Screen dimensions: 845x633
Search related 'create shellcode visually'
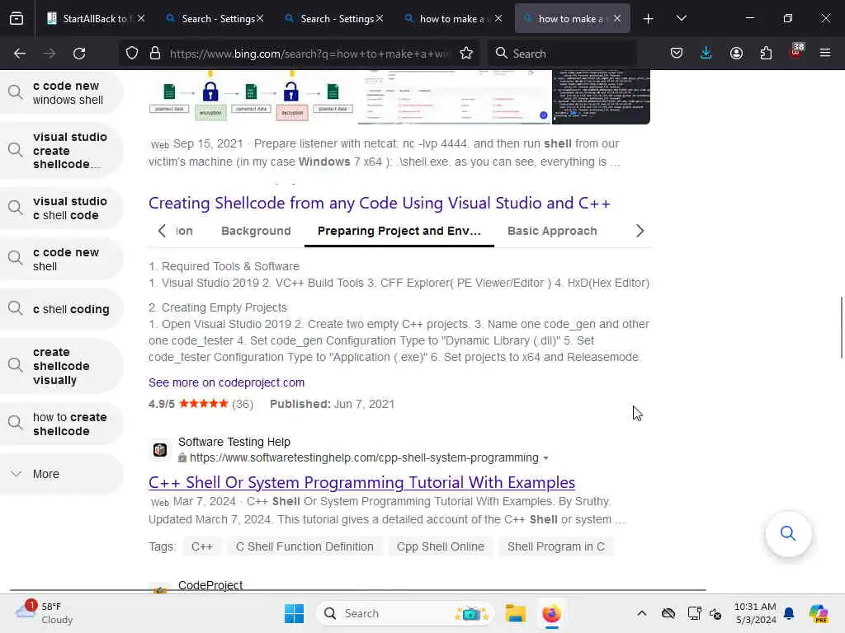tap(61, 365)
